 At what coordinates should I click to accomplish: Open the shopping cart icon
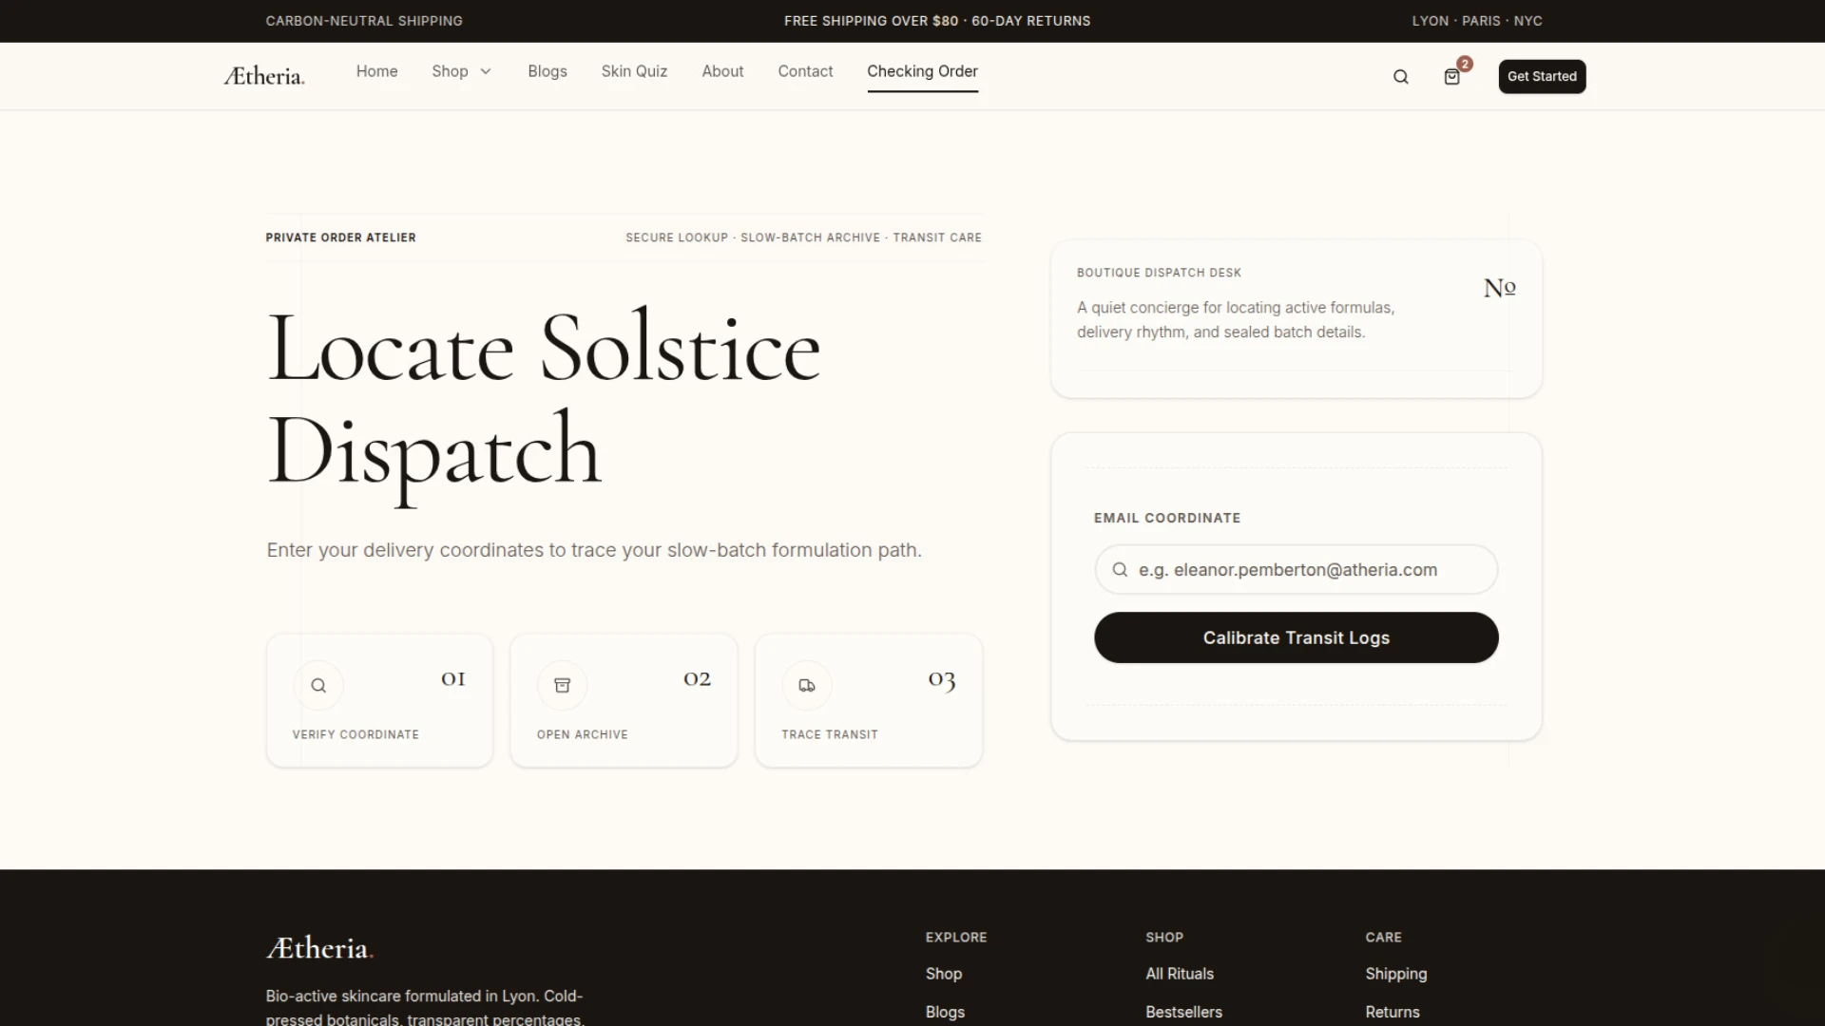coord(1451,77)
